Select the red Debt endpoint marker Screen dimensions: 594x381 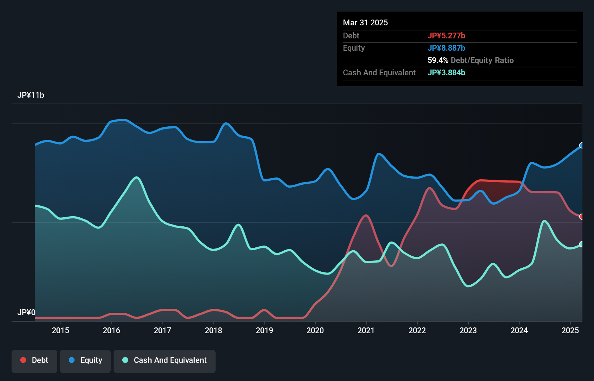582,217
